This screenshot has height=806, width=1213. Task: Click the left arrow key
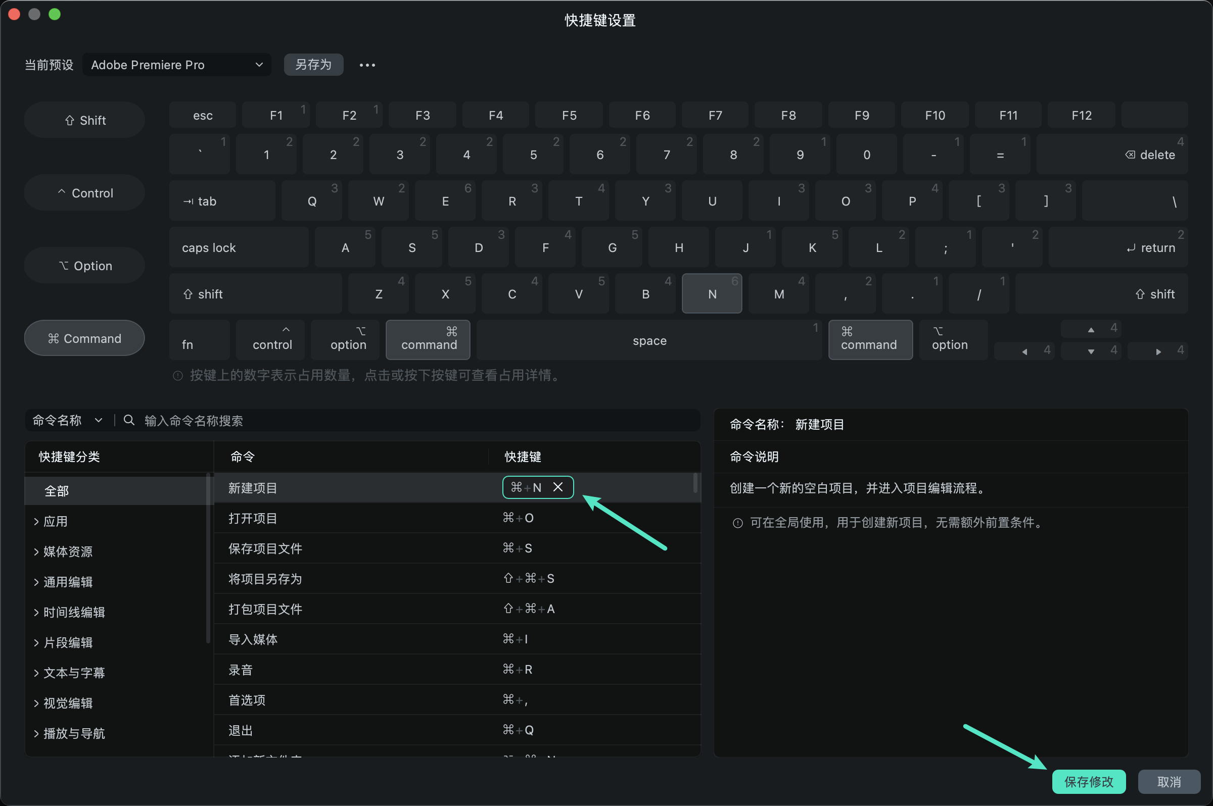point(1024,351)
